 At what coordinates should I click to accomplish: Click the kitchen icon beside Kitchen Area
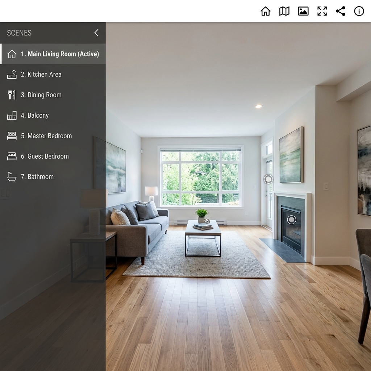[12, 74]
